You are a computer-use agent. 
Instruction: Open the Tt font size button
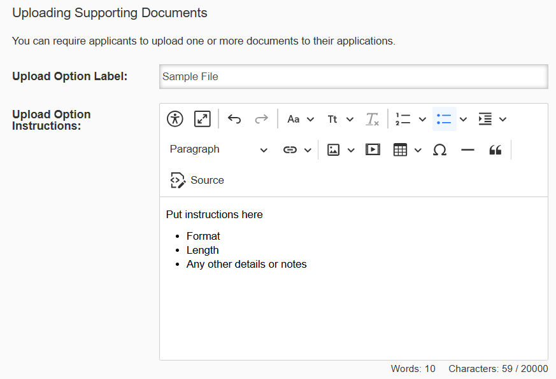[x=332, y=119]
